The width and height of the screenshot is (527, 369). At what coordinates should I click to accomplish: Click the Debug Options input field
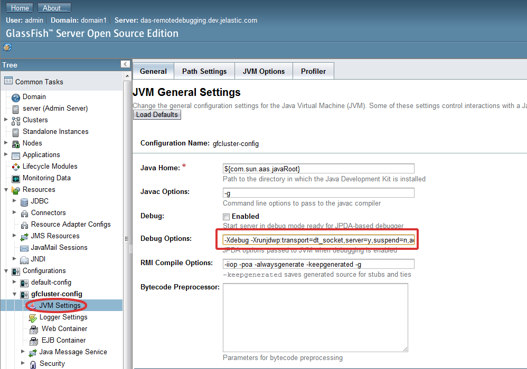[318, 240]
